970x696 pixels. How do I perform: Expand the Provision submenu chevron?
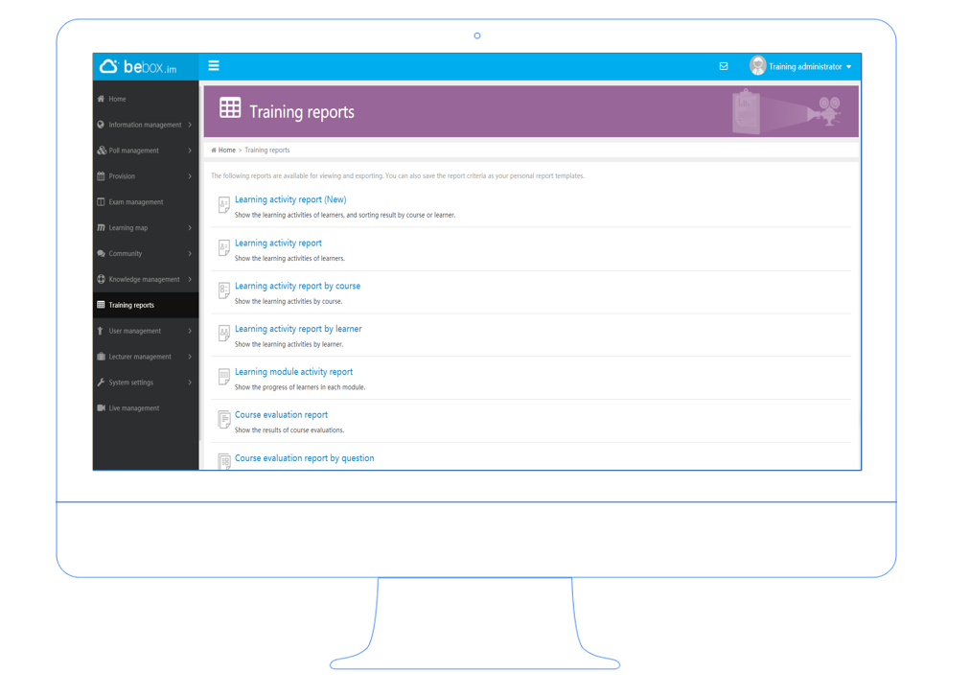tap(190, 176)
